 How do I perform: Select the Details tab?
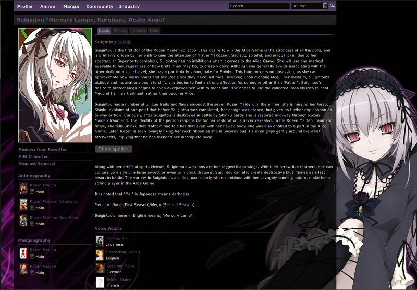click(104, 31)
